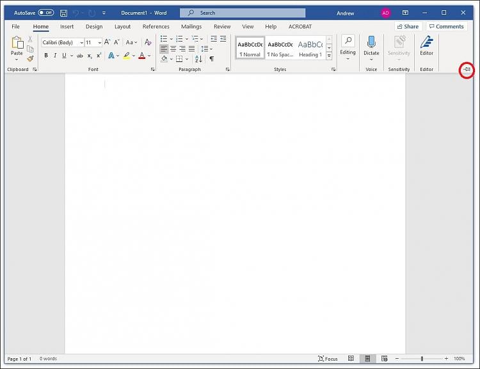This screenshot has height=369, width=480.
Task: Click the Search box in title bar
Action: click(x=243, y=13)
